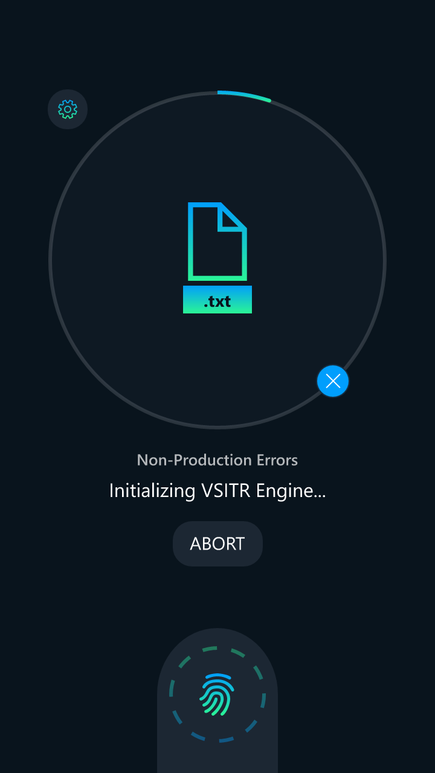The width and height of the screenshot is (435, 773).
Task: Open settings via the gear icon
Action: click(x=68, y=109)
